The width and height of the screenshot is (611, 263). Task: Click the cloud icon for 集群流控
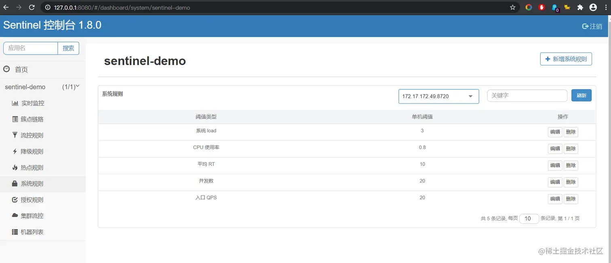click(x=15, y=216)
